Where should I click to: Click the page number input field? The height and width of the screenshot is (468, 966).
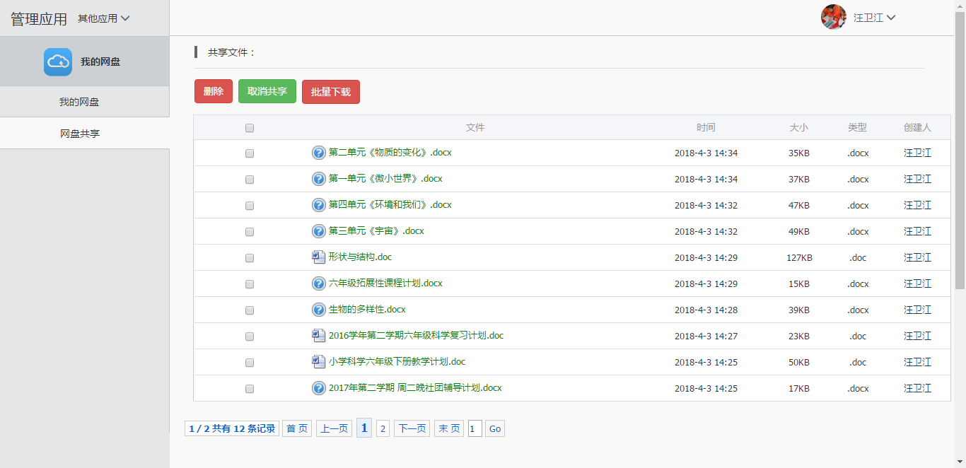[x=475, y=428]
